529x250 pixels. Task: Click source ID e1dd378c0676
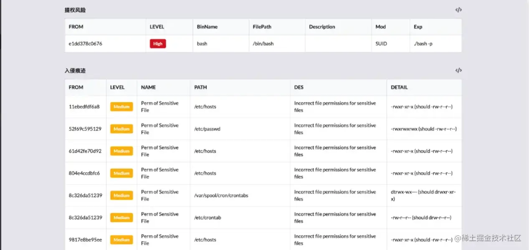point(85,44)
